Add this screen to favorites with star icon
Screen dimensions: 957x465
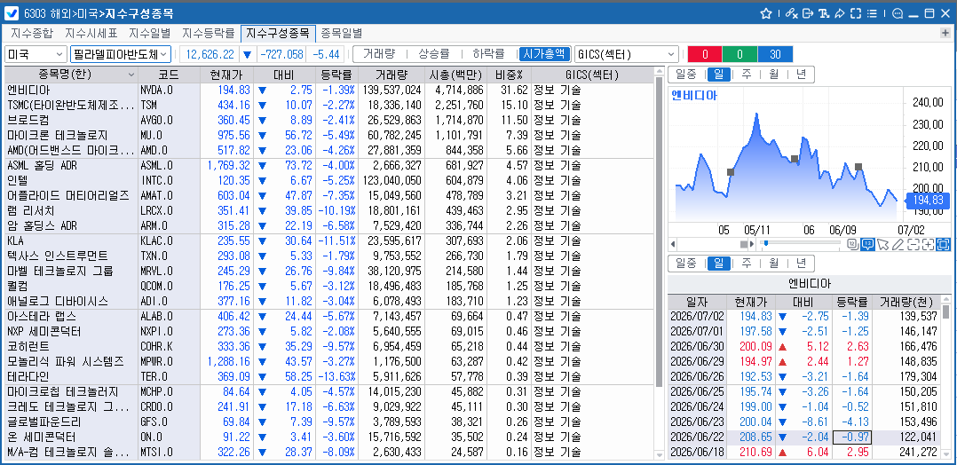766,13
